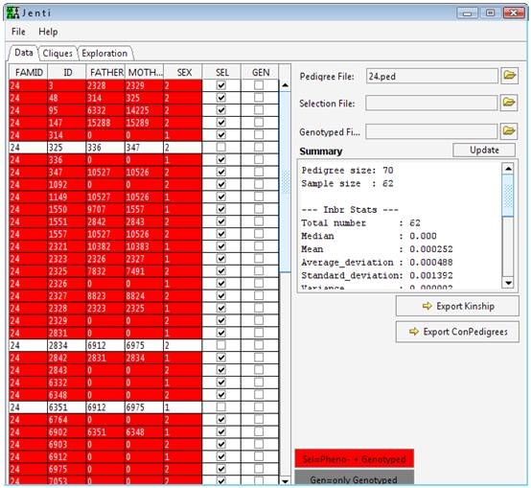Click 'Pedigree size: 70' summary line

pos(347,171)
